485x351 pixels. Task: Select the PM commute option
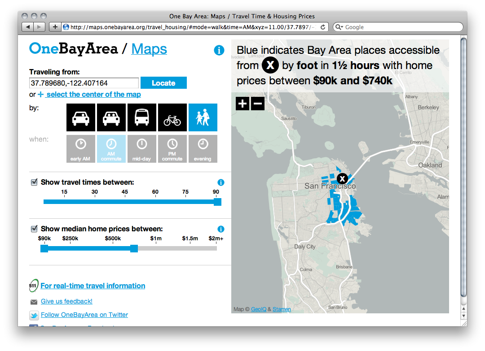172,148
